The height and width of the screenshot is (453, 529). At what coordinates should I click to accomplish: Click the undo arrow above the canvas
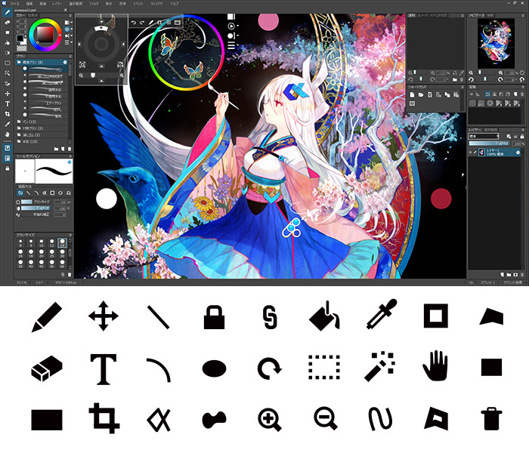click(133, 23)
